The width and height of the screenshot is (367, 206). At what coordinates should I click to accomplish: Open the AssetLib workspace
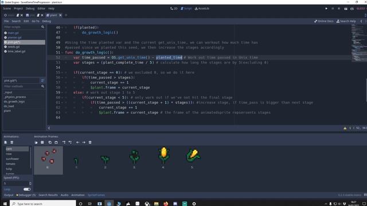click(202, 9)
